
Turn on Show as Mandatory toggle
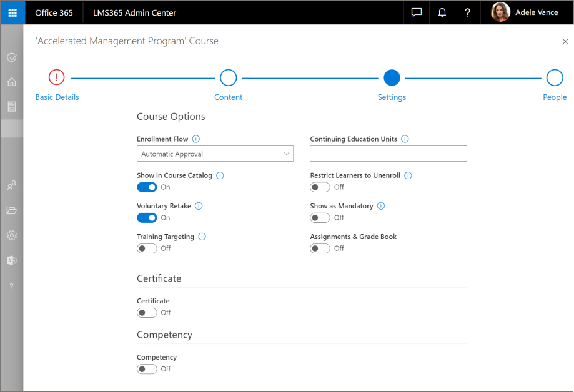pyautogui.click(x=320, y=218)
